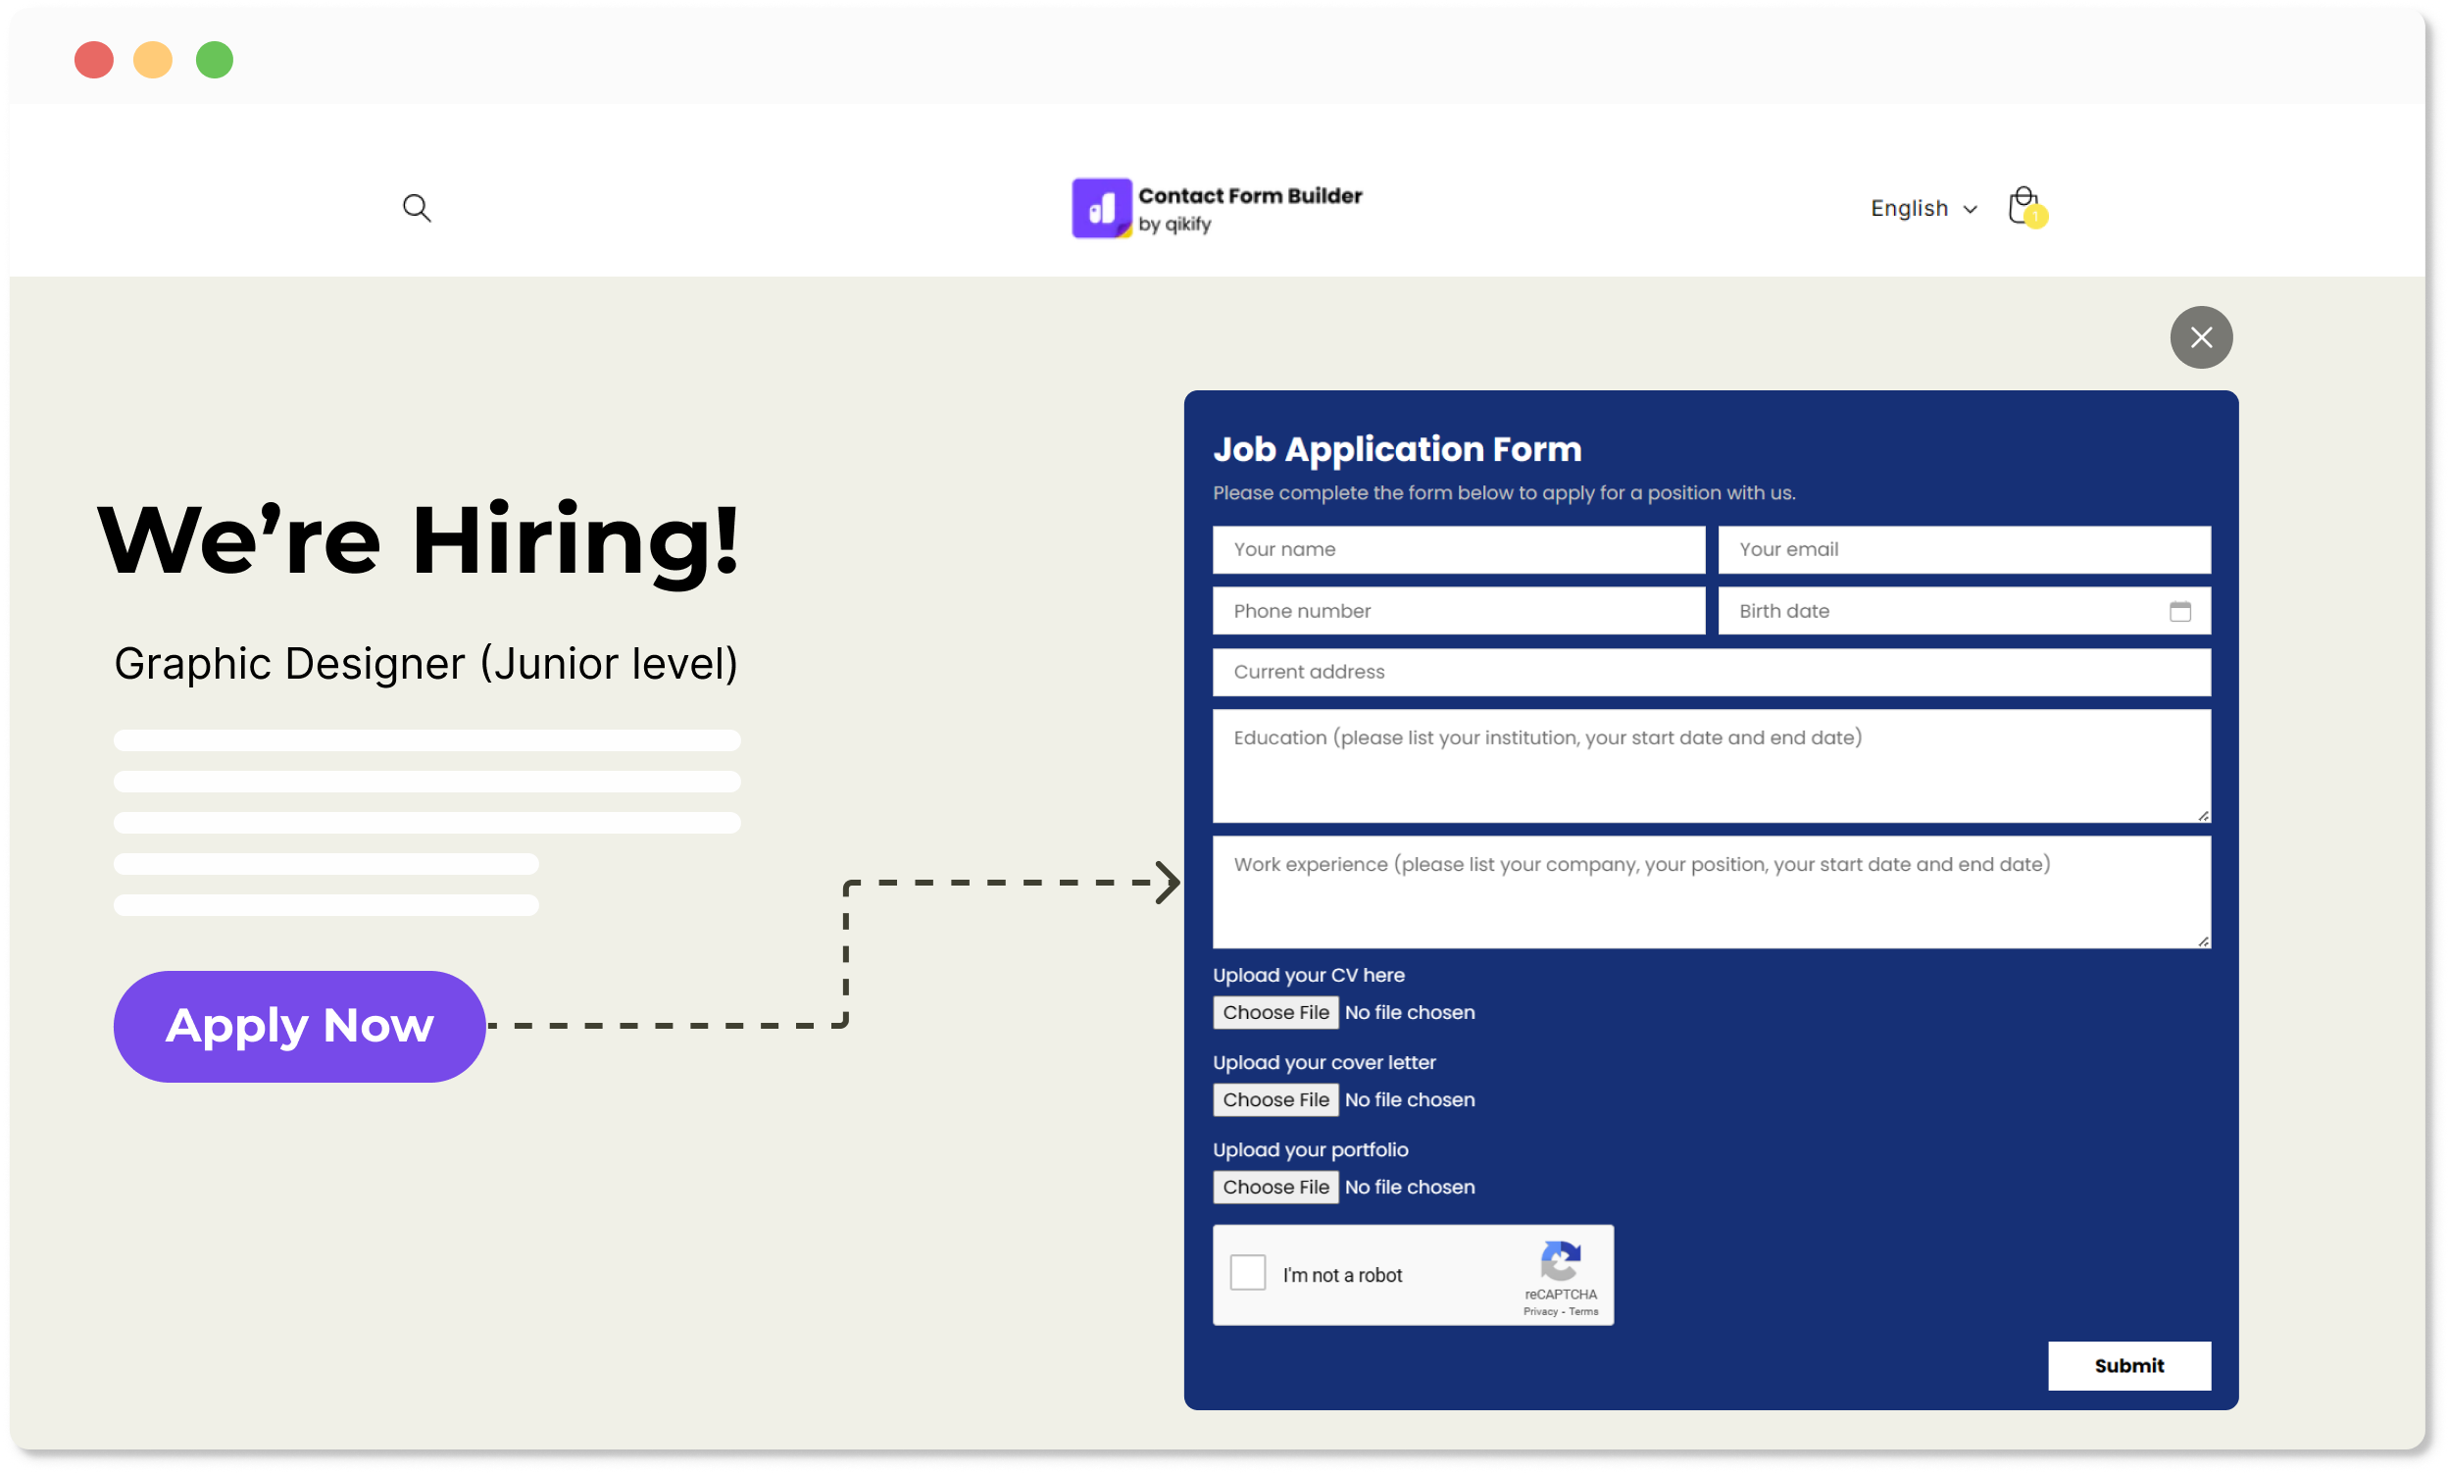2448x1473 pixels.
Task: Click the Apply Now button
Action: pos(299,1025)
